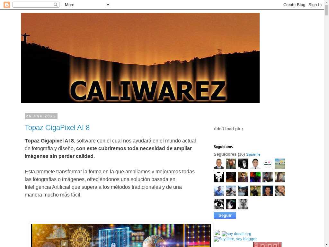Select the white skull on black avatar
The image size is (329, 247).
tap(218, 177)
